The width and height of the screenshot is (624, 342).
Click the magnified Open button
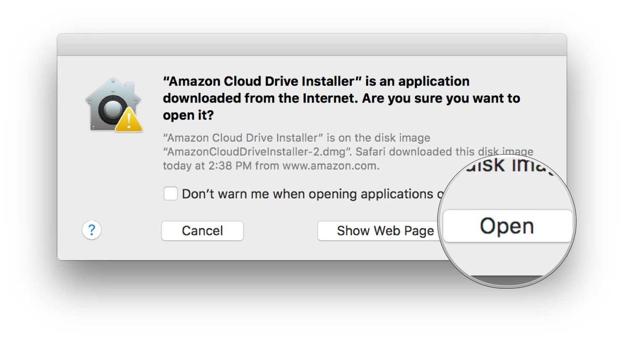[507, 226]
